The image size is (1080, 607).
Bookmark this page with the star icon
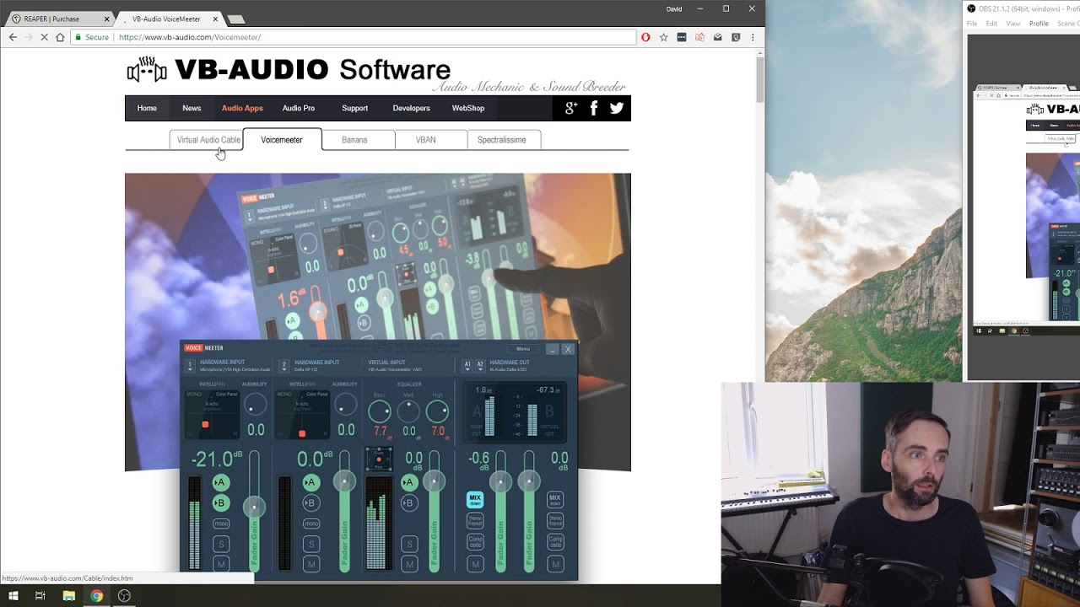[664, 37]
